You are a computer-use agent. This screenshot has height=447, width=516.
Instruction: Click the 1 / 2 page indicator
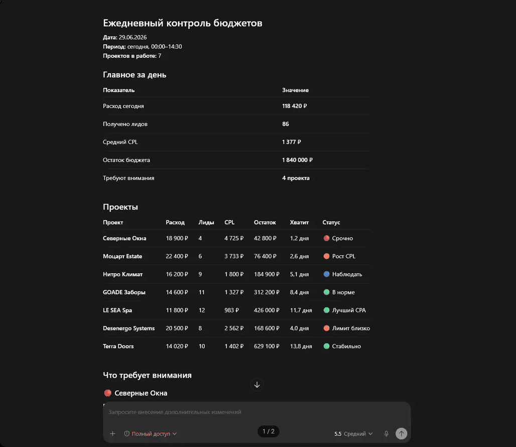tap(268, 431)
